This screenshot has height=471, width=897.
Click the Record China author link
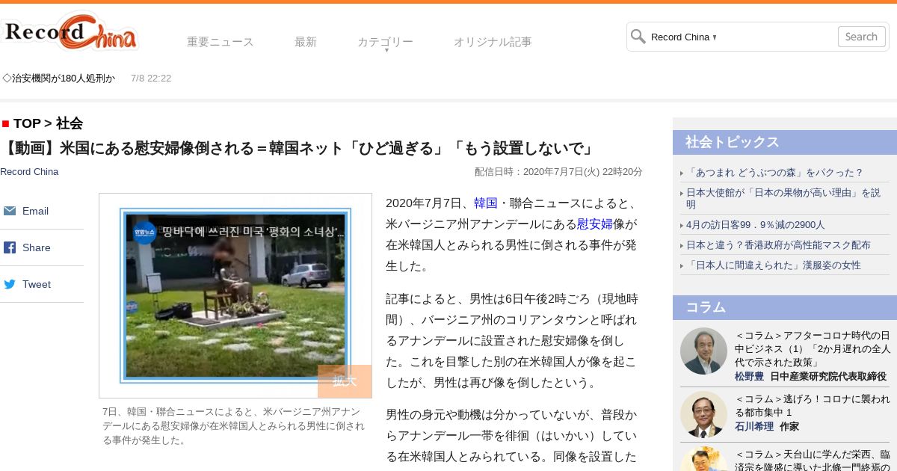tap(29, 172)
